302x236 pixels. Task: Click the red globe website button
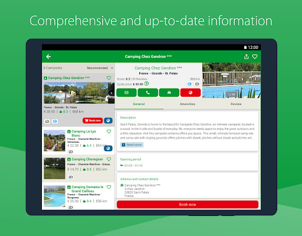tap(191, 93)
